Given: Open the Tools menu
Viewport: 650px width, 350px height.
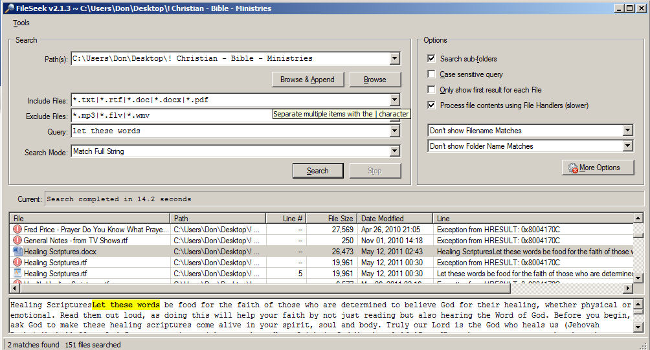Looking at the screenshot, I should [x=21, y=23].
